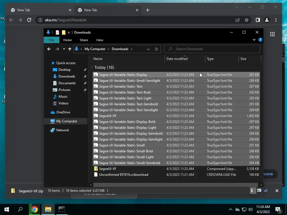Open Chrome's three-dot menu
The width and height of the screenshot is (287, 215).
tap(276, 20)
